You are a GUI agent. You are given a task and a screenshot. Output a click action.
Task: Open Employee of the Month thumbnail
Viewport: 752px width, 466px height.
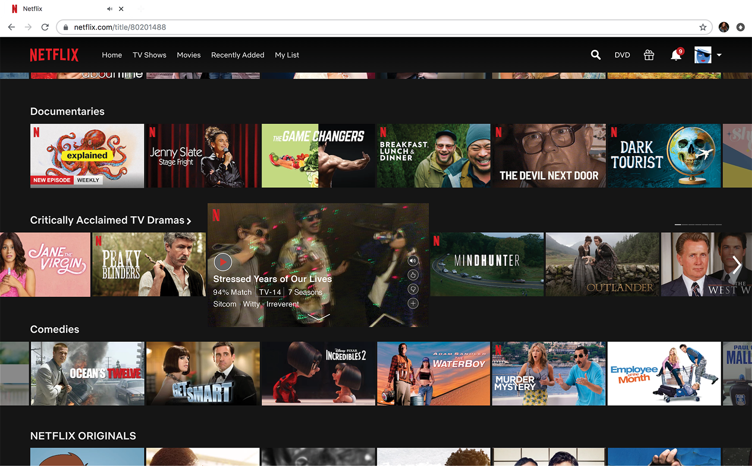click(x=664, y=374)
